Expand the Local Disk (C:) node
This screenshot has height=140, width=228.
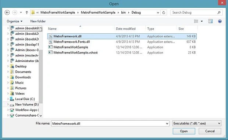pos(8,99)
